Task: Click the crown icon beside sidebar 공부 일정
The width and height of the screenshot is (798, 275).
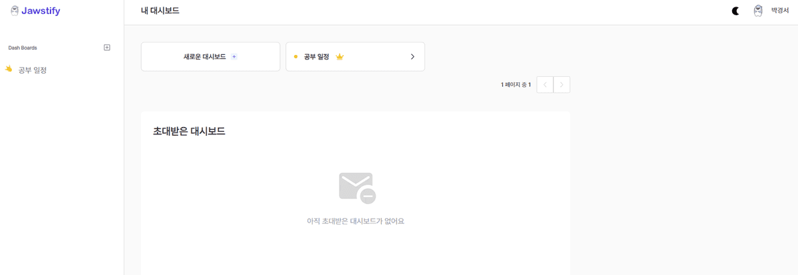Action: click(x=9, y=69)
